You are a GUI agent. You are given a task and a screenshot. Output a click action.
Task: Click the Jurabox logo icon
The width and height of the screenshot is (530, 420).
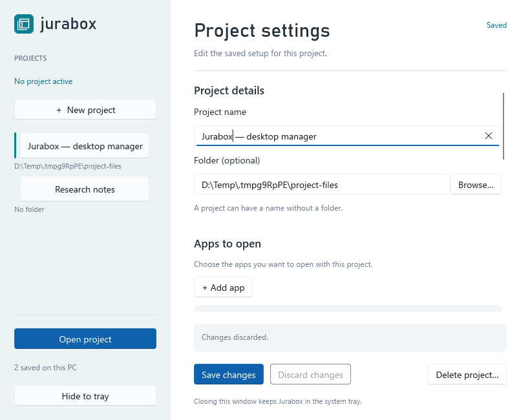coord(24,24)
